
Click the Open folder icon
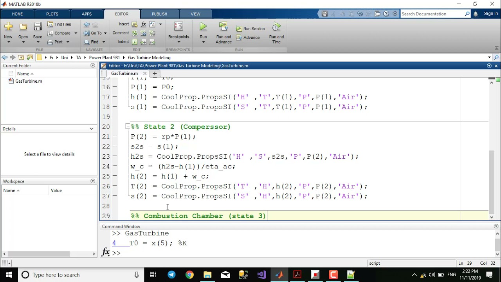click(x=23, y=27)
